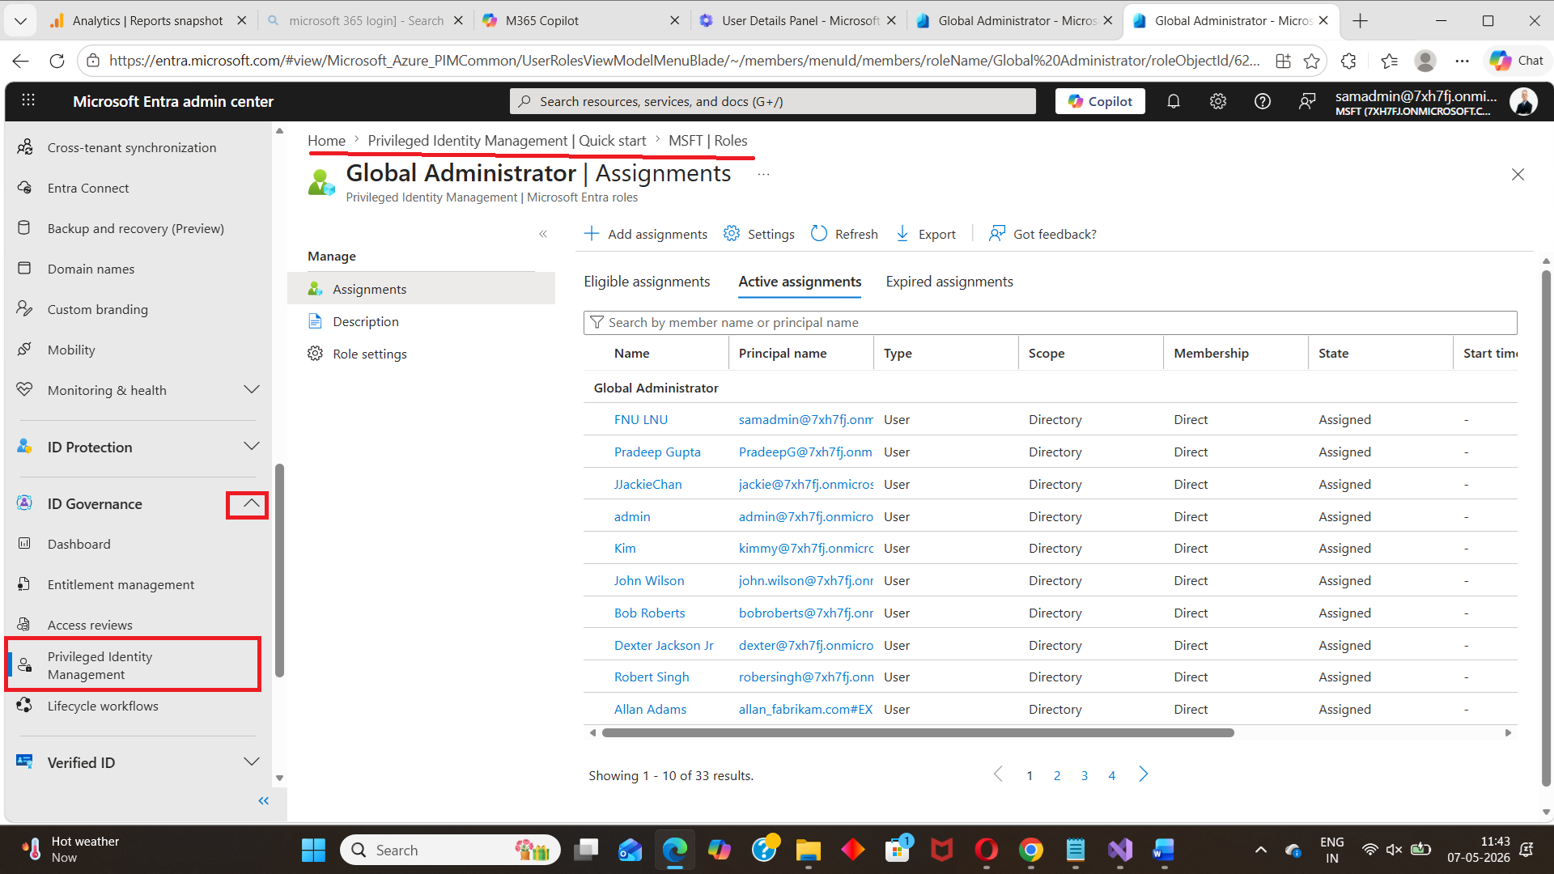Collapse the Manage menu pane chevron

tap(543, 234)
